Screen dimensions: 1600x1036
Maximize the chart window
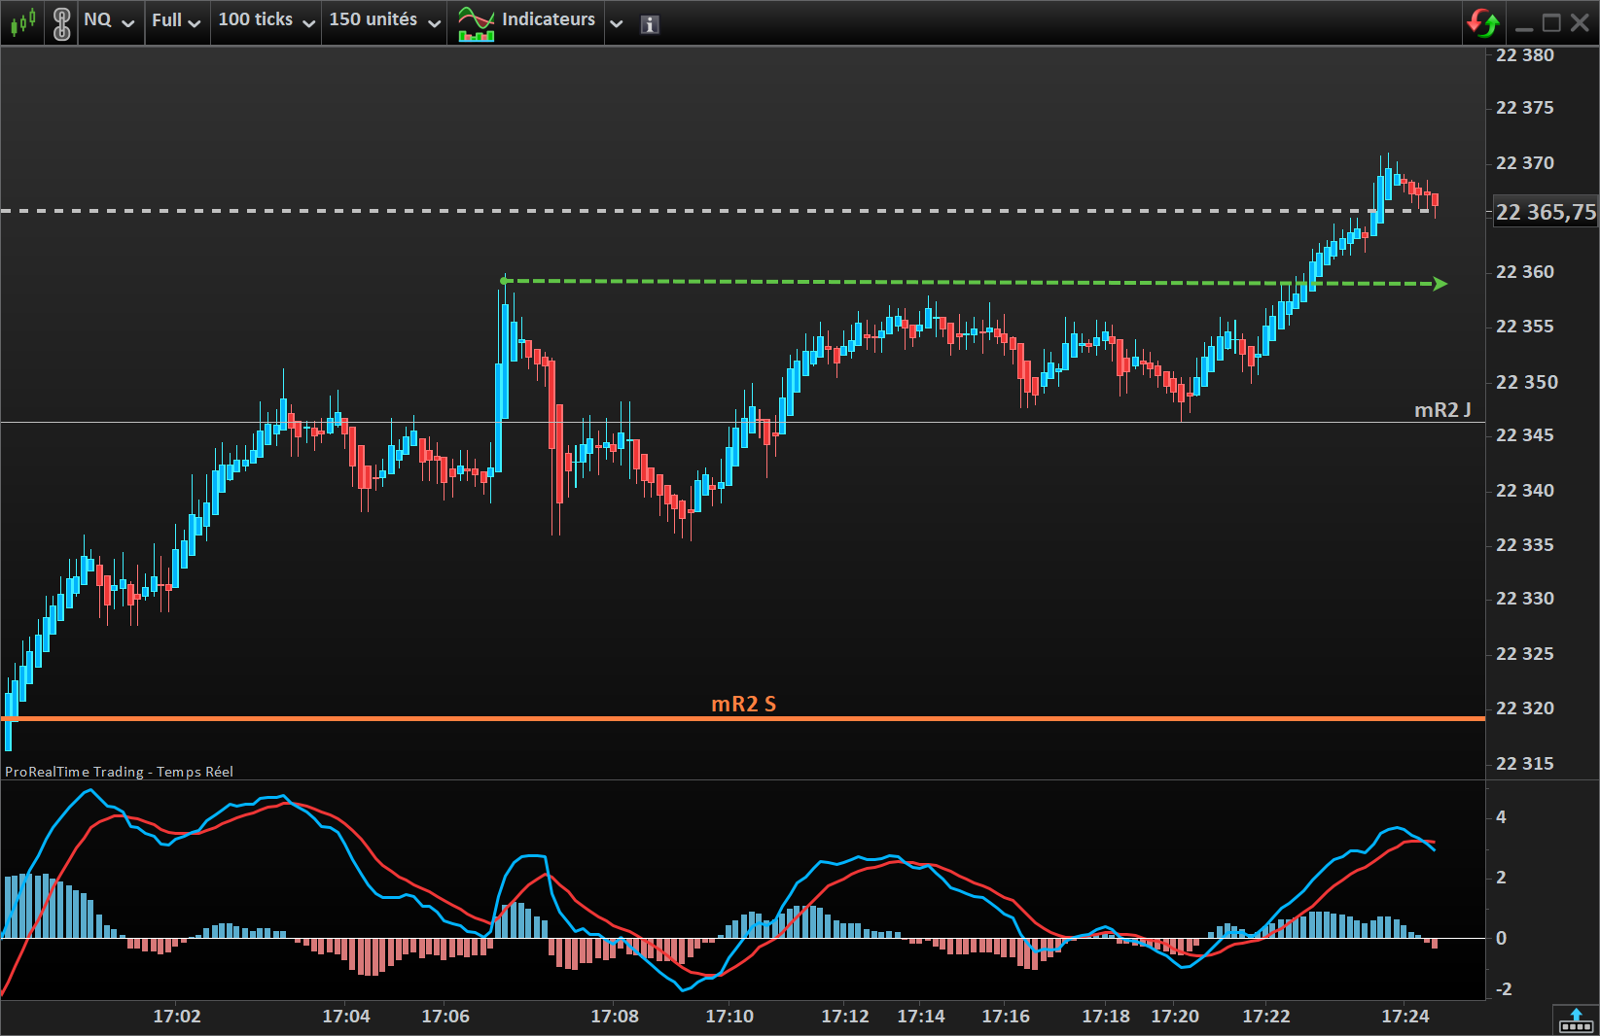click(x=1552, y=22)
